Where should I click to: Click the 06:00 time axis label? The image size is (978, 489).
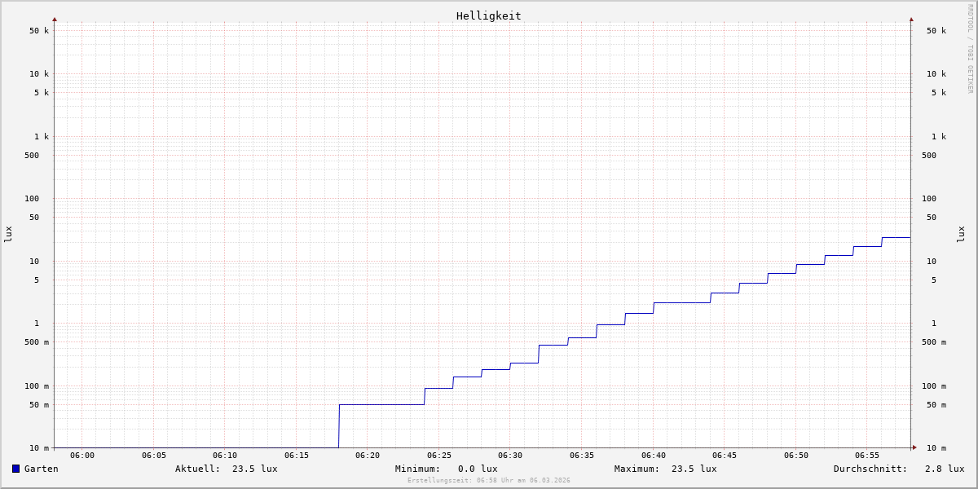point(82,456)
